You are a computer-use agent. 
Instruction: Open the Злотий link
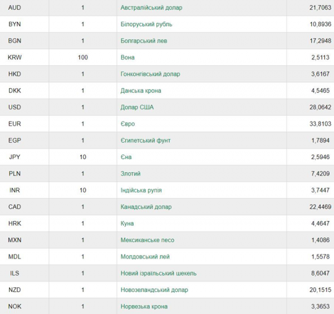130,174
